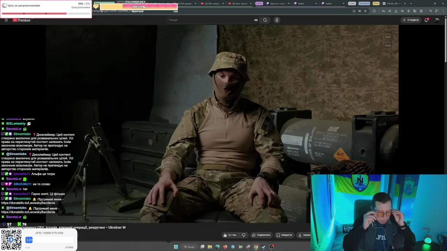This screenshot has height=251, width=447.
Task: Open a new browser tab
Action: pyautogui.click(x=411, y=3)
